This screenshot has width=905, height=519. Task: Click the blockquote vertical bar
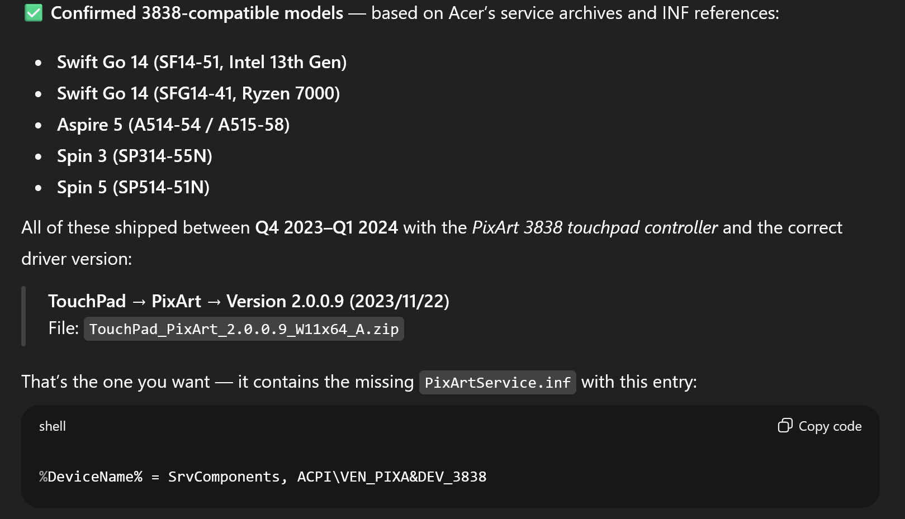click(23, 316)
